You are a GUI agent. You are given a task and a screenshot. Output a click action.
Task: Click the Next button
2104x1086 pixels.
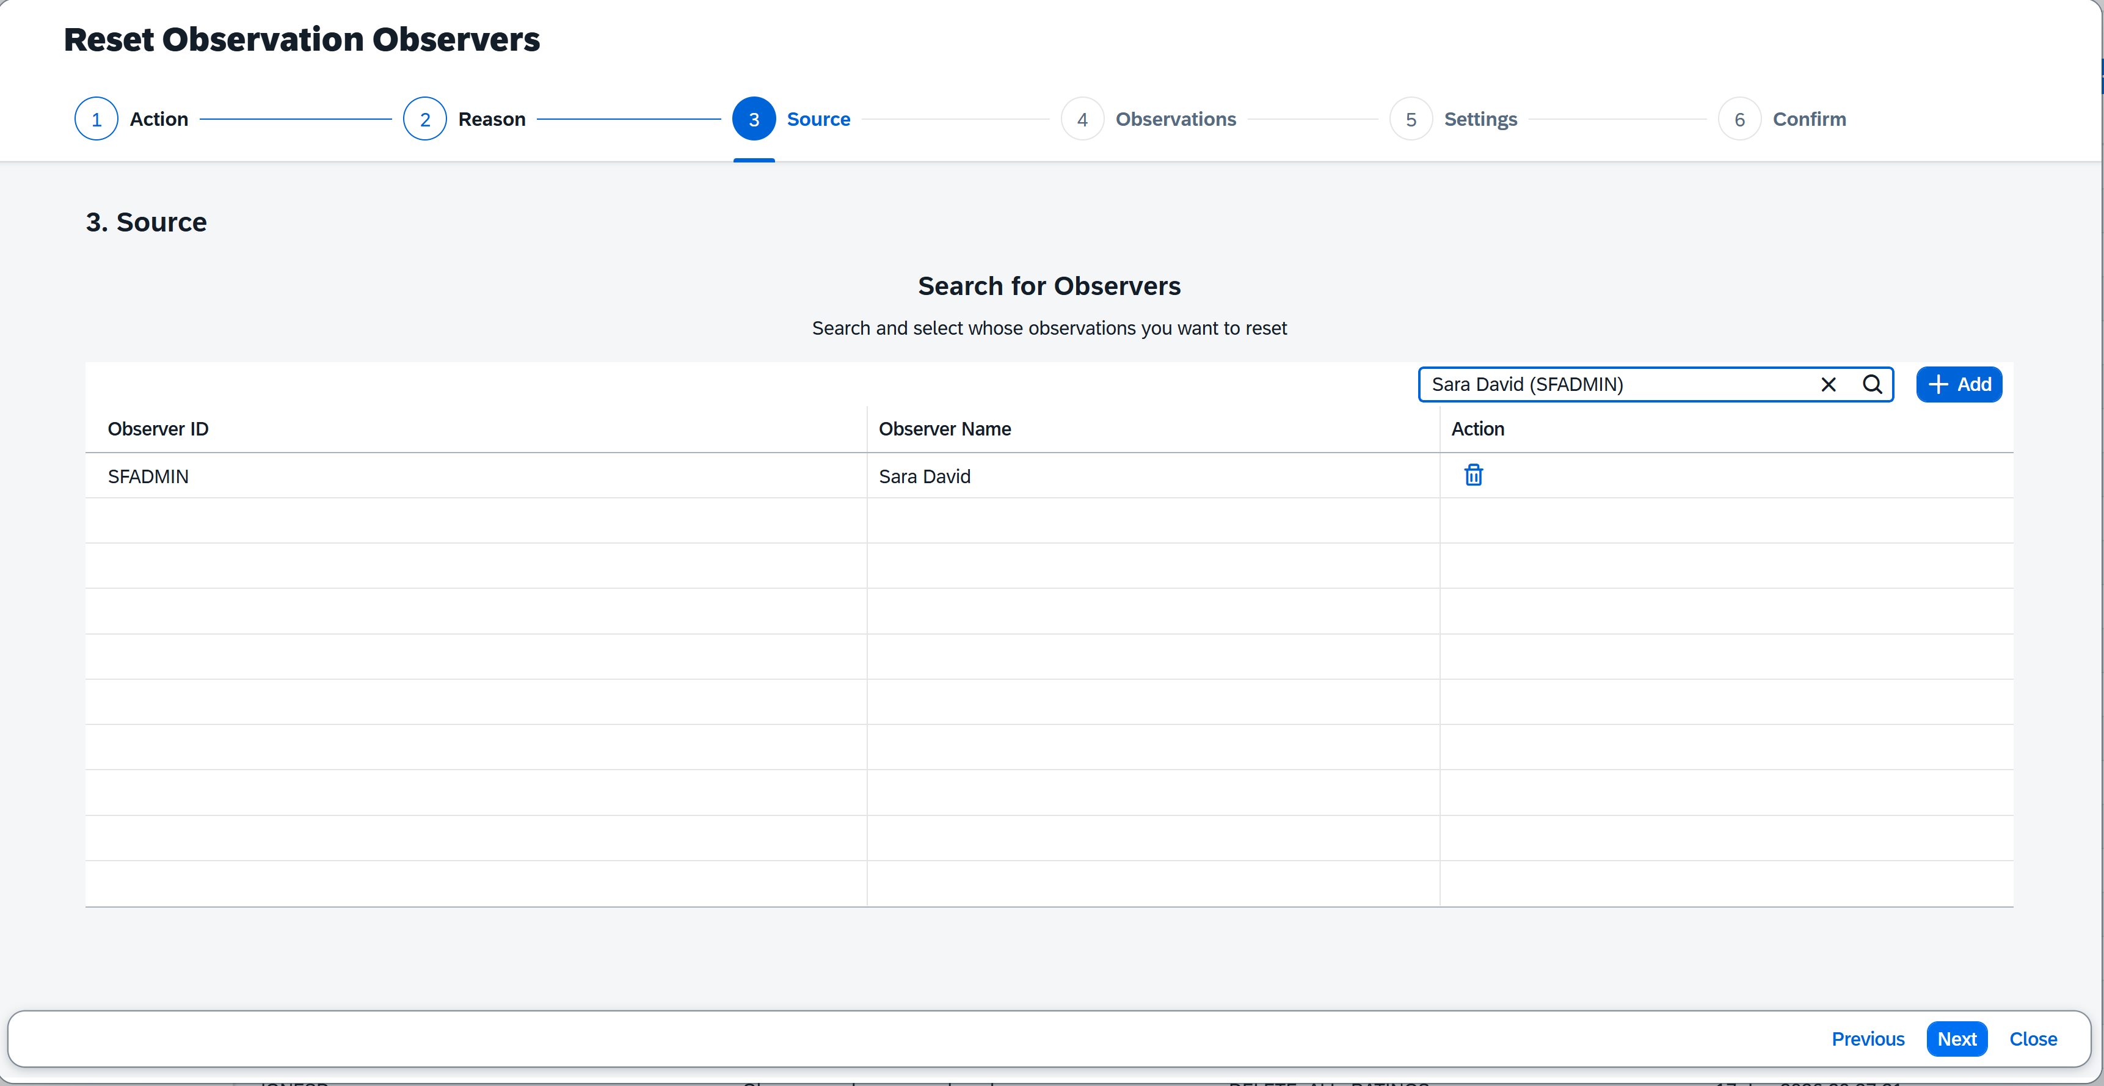coord(1956,1038)
